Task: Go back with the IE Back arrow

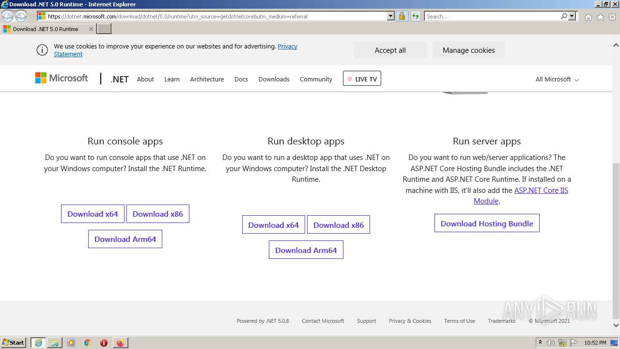Action: 8,16
